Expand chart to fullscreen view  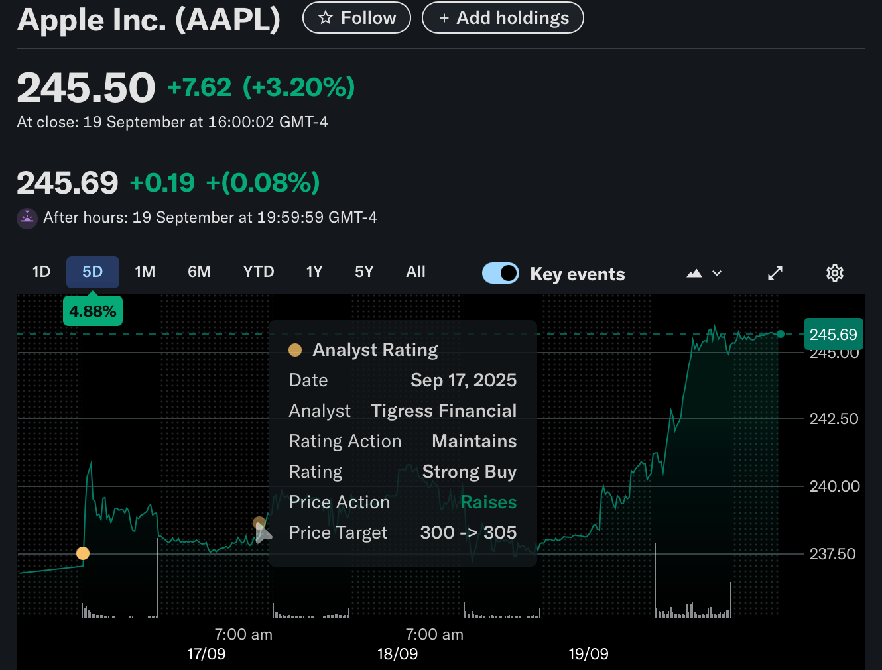coord(775,273)
